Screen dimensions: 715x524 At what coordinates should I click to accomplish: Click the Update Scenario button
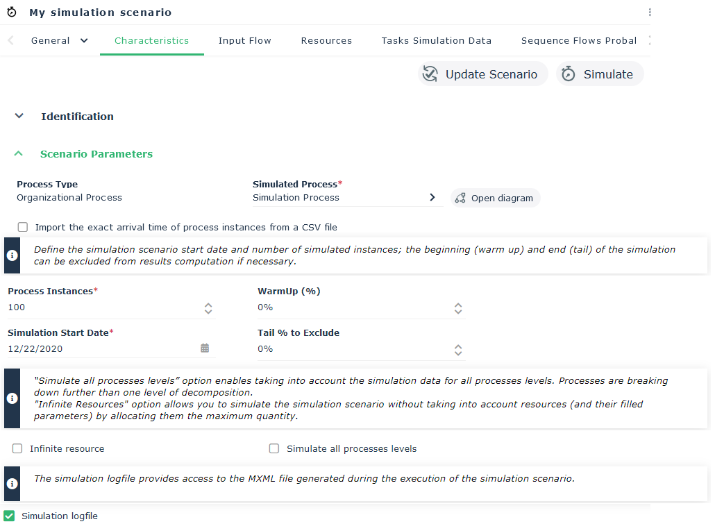click(482, 74)
